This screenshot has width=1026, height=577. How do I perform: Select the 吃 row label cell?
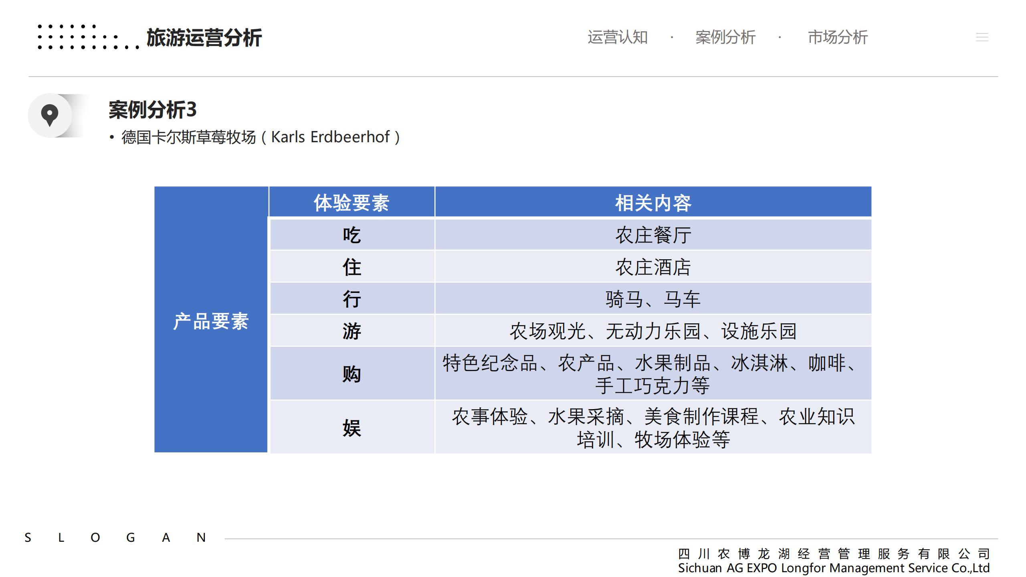click(x=351, y=235)
